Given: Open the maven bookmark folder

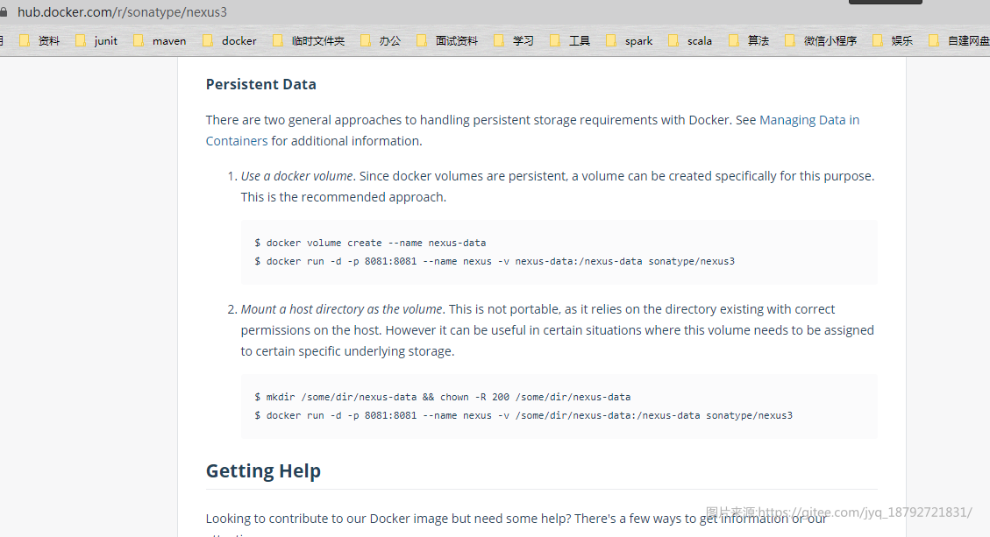Looking at the screenshot, I should coord(160,41).
